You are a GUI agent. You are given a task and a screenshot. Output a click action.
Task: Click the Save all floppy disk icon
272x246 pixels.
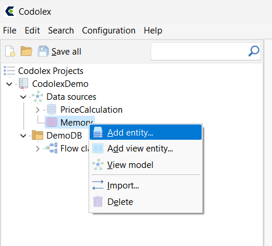coord(43,51)
